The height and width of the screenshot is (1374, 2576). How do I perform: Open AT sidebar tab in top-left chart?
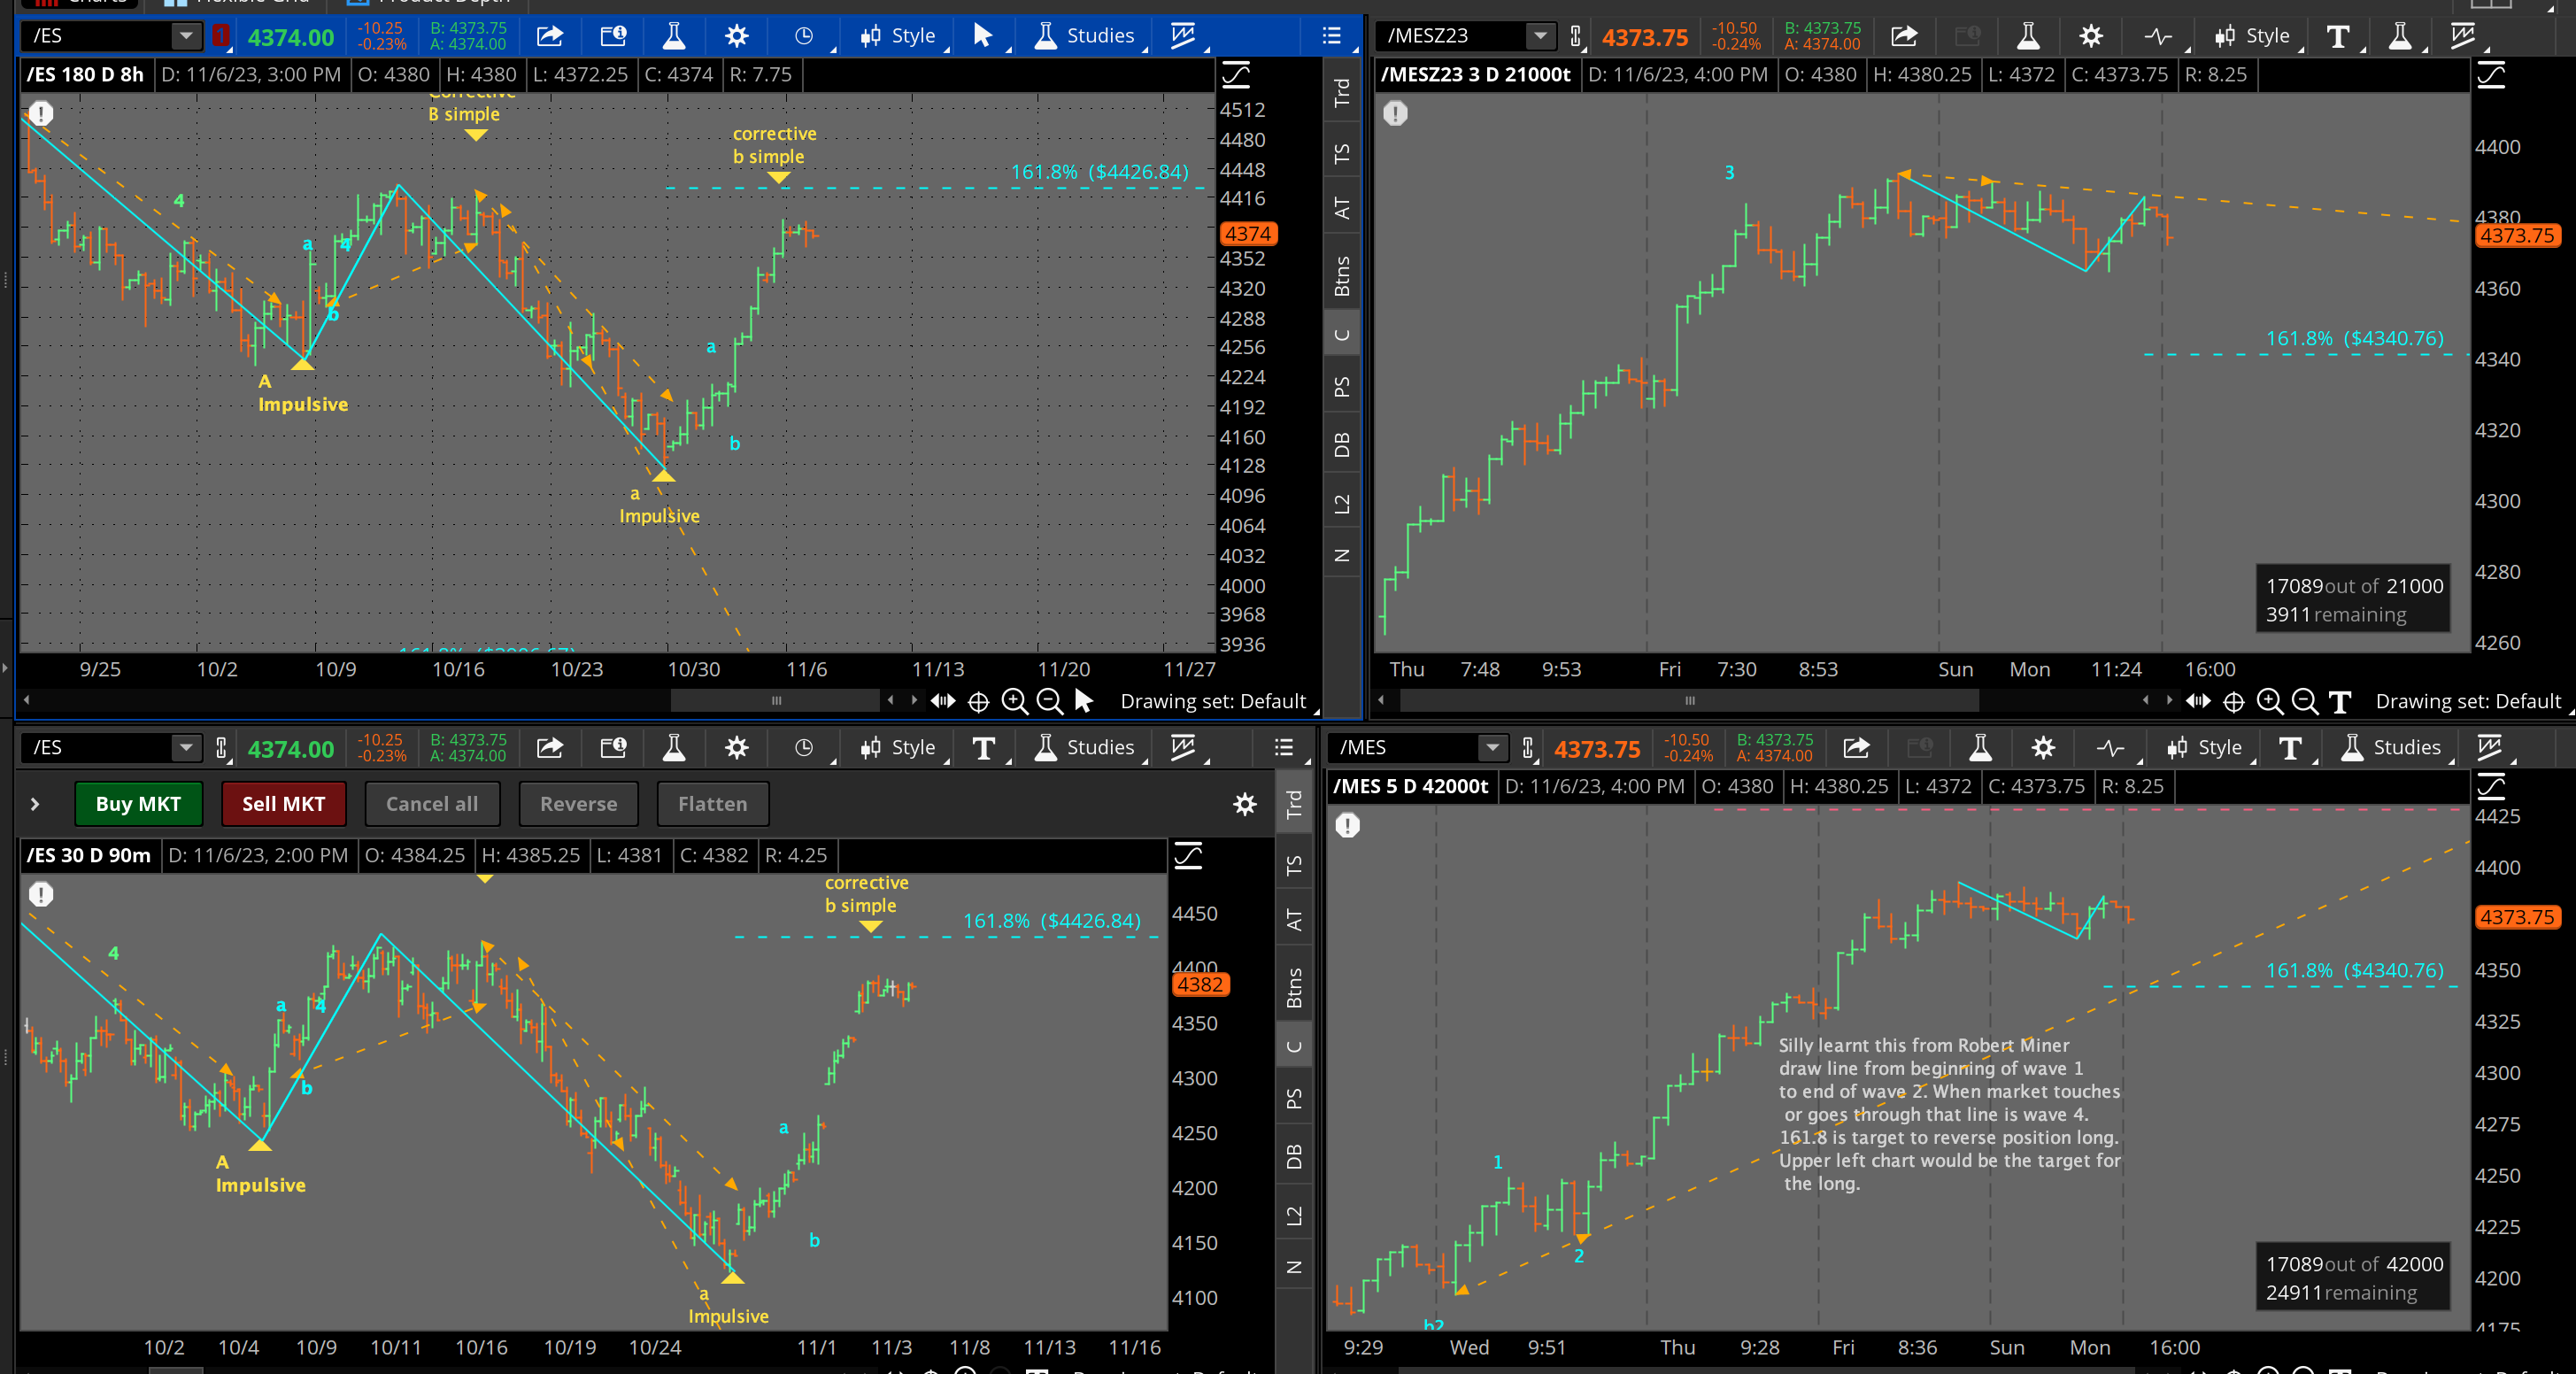(x=1342, y=208)
